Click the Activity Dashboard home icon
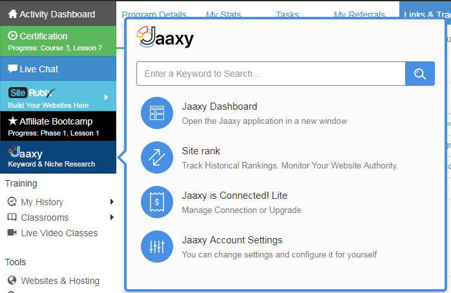Screen dimensions: 451x293 [12, 14]
